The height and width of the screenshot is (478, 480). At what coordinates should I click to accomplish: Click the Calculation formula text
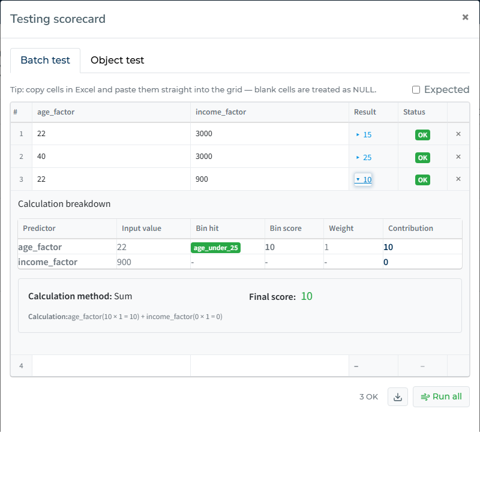125,317
